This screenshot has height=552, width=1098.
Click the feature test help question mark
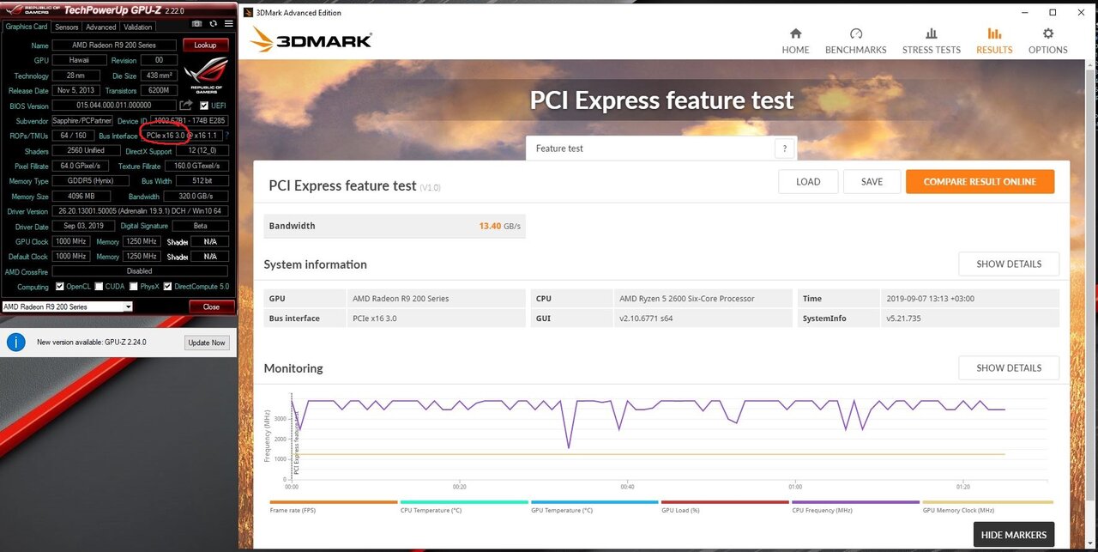[784, 149]
